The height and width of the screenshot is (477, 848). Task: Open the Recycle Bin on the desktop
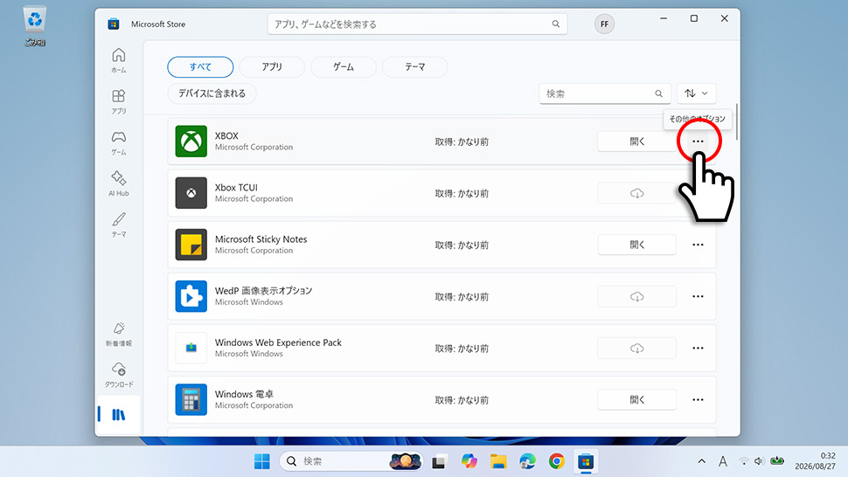tap(35, 26)
